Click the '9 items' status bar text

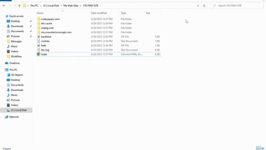(x=7, y=149)
